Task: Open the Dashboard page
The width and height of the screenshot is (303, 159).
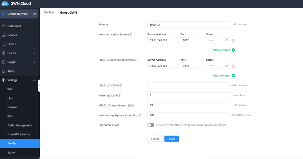Action: click(14, 26)
